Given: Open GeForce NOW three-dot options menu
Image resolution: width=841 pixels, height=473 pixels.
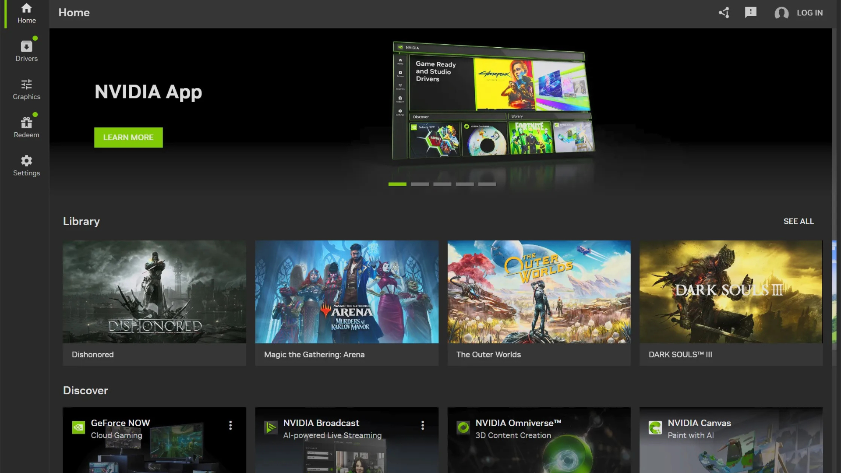Looking at the screenshot, I should tap(230, 425).
